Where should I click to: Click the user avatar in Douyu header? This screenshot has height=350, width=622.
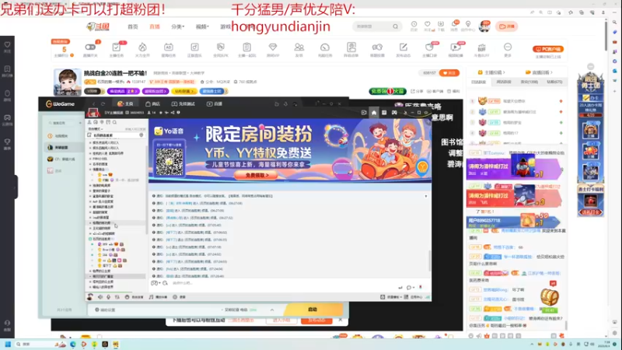pyautogui.click(x=484, y=26)
